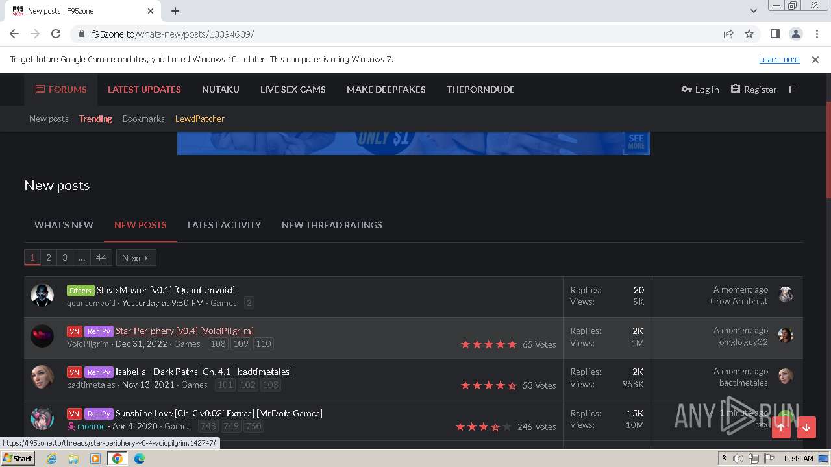Go back using browser back arrow
The image size is (831, 467).
pyautogui.click(x=14, y=34)
